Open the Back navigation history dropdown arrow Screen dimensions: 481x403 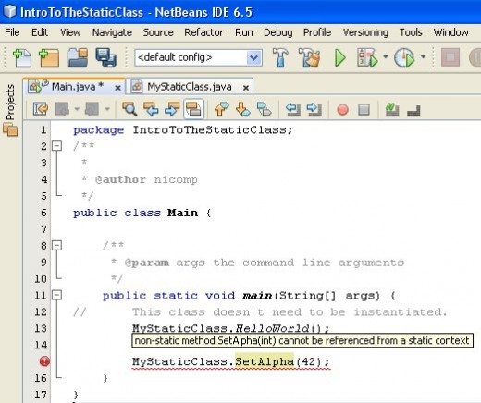(x=77, y=109)
